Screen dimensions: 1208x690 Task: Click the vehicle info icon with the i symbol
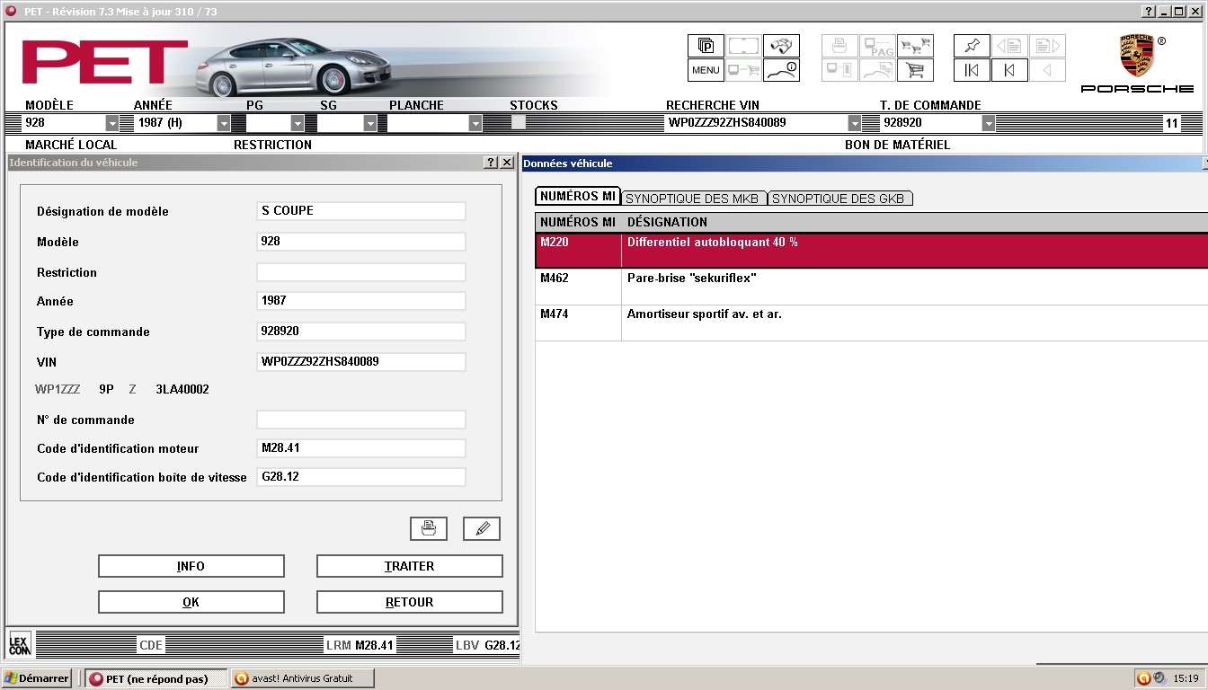781,70
